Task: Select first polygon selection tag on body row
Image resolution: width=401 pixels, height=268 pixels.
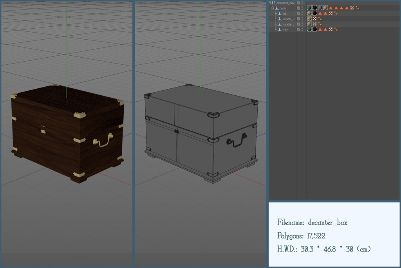Action: [x=331, y=8]
